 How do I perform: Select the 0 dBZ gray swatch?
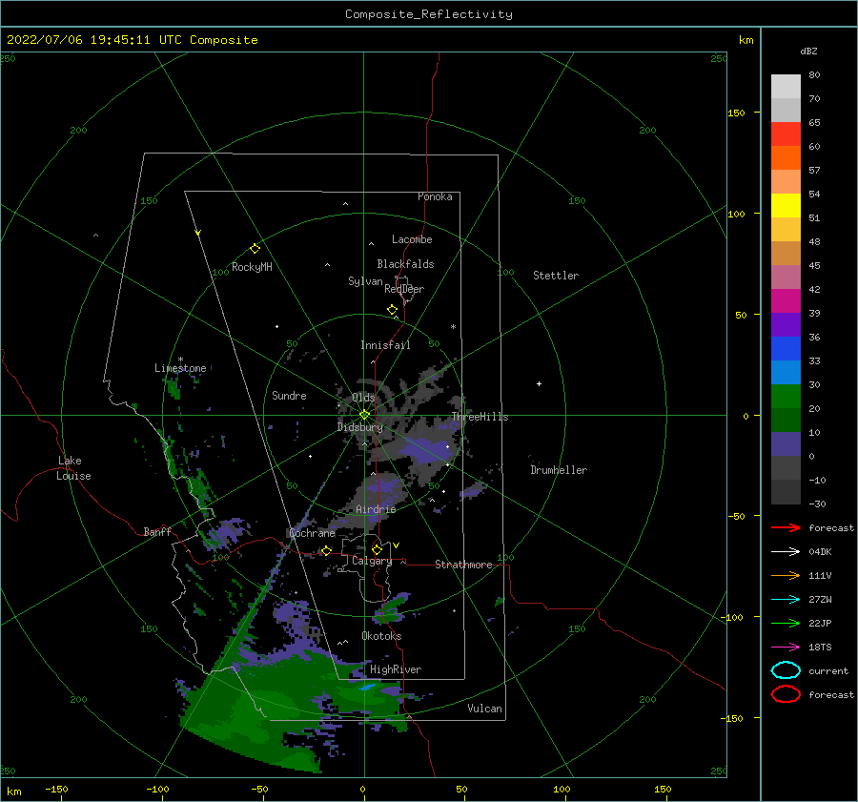(786, 467)
